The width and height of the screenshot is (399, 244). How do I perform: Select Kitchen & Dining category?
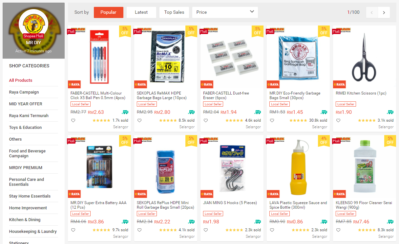[x=25, y=220]
